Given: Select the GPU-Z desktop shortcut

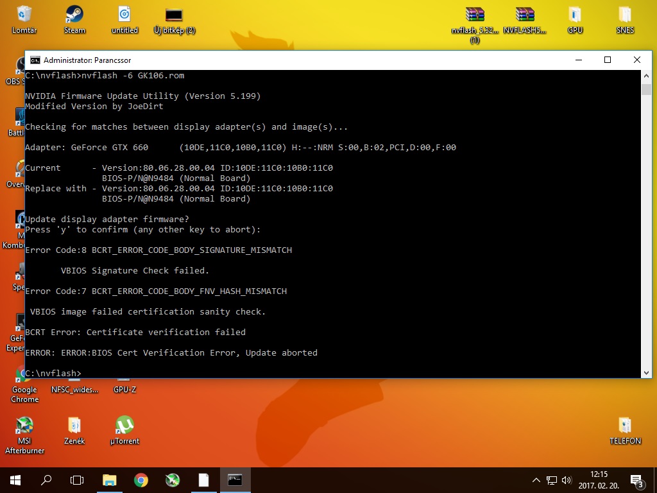Looking at the screenshot, I should pyautogui.click(x=124, y=390).
